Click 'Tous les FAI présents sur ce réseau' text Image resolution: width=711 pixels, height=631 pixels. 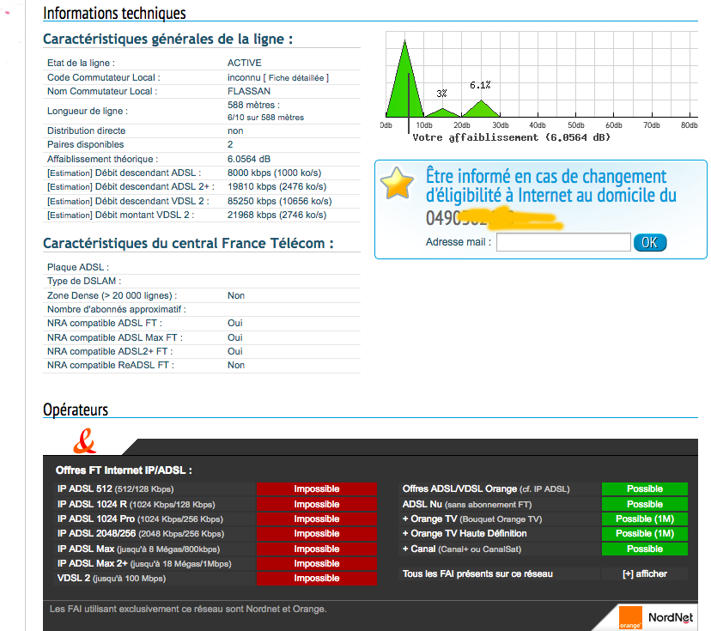click(x=477, y=573)
